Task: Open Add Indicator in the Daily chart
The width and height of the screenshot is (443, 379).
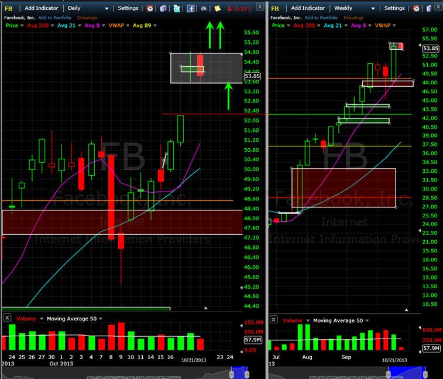Action: [x=41, y=8]
